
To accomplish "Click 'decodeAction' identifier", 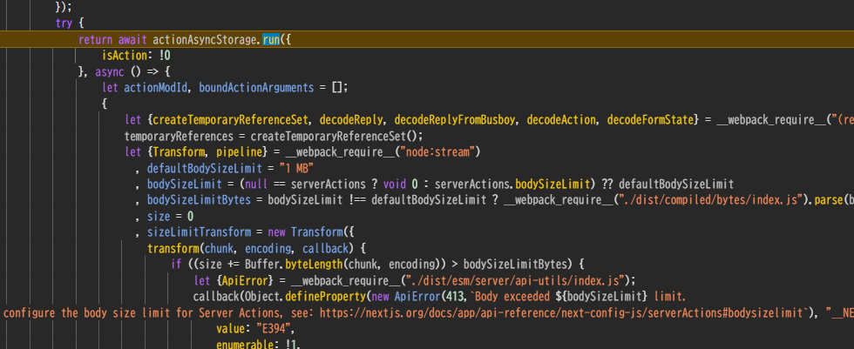I will click(561, 119).
